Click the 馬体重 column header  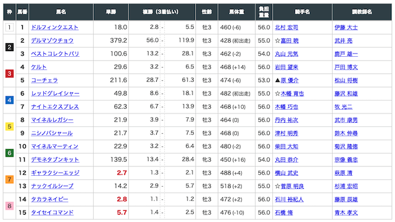click(236, 12)
